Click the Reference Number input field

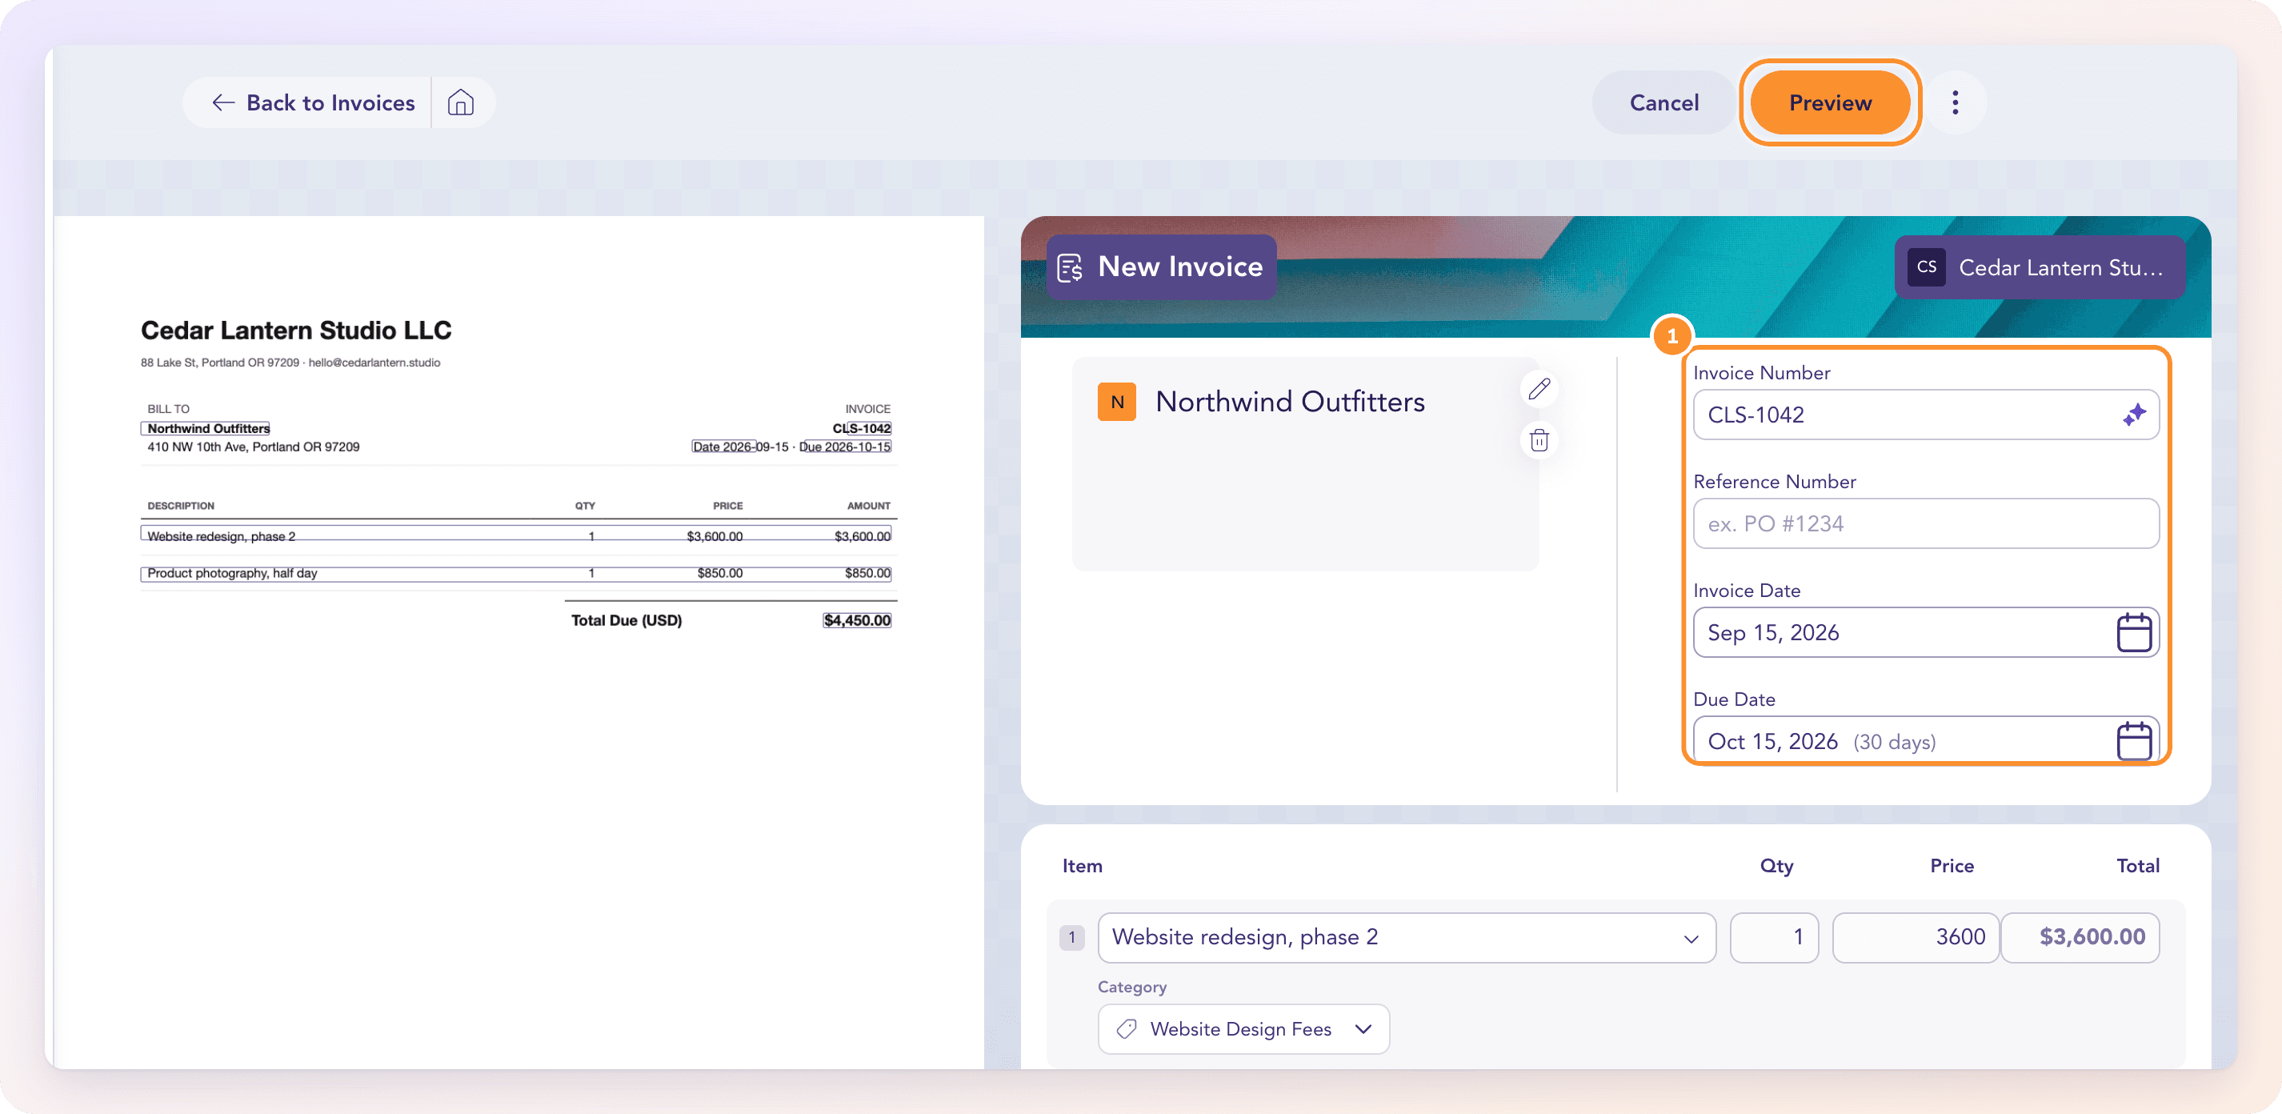tap(1926, 523)
